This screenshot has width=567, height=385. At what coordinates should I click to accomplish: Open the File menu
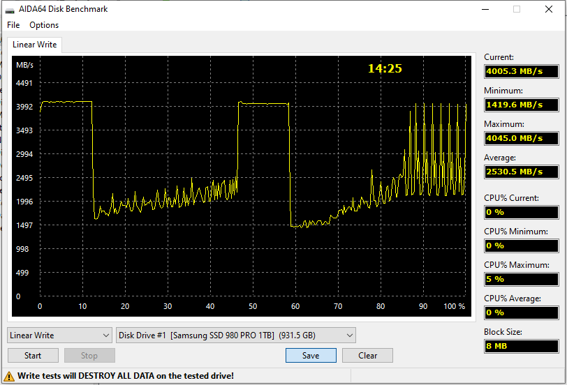[x=13, y=25]
